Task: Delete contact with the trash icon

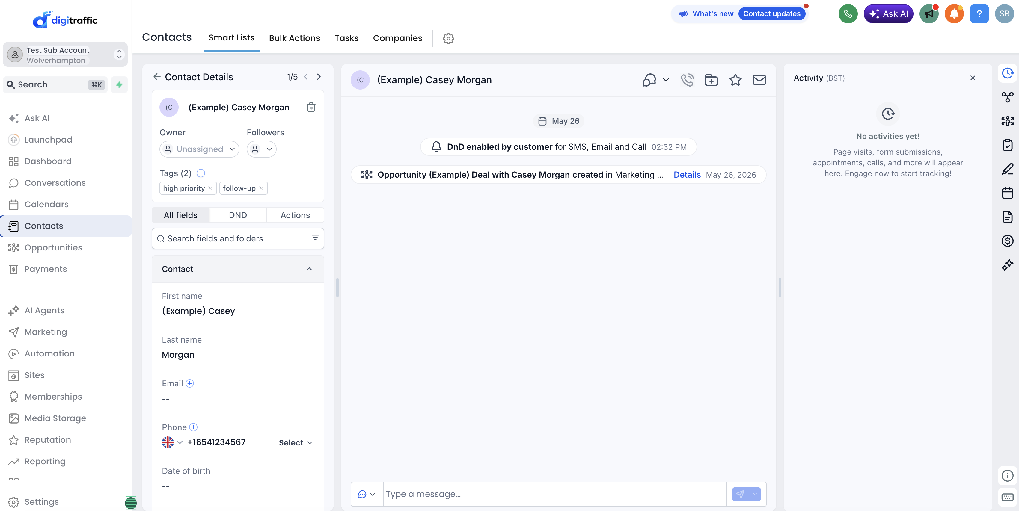Action: (x=311, y=107)
